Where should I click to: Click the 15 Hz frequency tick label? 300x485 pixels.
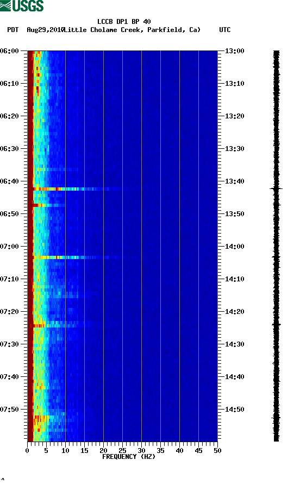click(x=84, y=451)
